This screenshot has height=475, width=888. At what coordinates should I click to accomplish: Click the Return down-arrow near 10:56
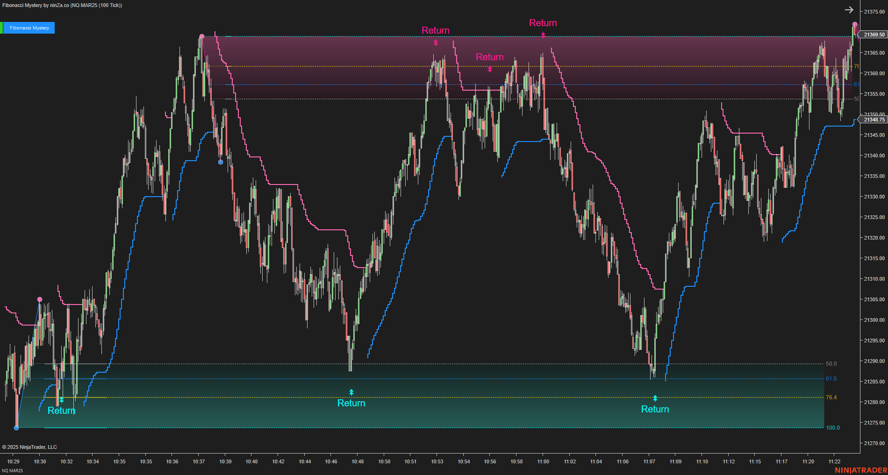click(490, 69)
